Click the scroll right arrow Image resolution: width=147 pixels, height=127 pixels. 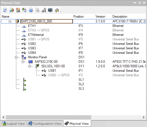[144, 117]
